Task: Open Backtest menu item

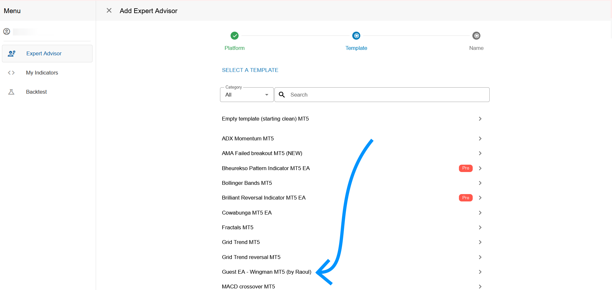Action: coord(47,92)
